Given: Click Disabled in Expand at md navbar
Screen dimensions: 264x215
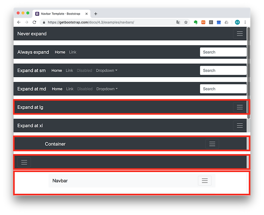Looking at the screenshot, I should pyautogui.click(x=85, y=89).
